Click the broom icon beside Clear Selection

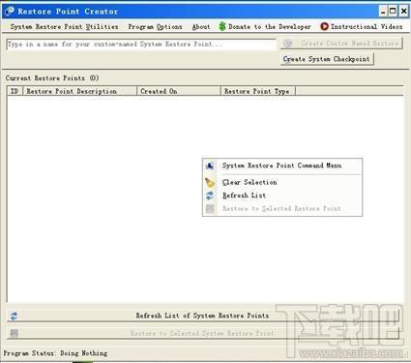pyautogui.click(x=210, y=182)
